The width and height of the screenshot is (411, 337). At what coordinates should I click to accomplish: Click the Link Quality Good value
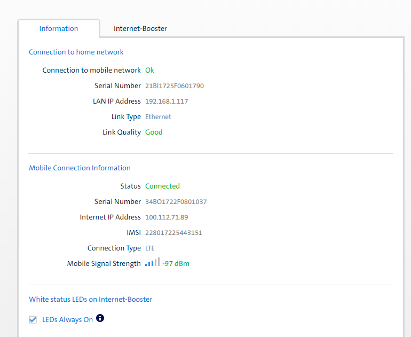tap(154, 132)
